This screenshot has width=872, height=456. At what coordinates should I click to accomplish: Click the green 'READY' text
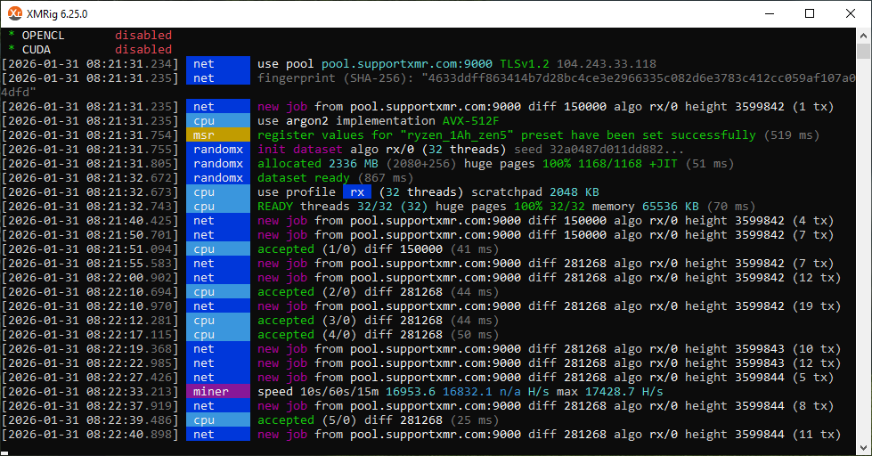point(275,207)
